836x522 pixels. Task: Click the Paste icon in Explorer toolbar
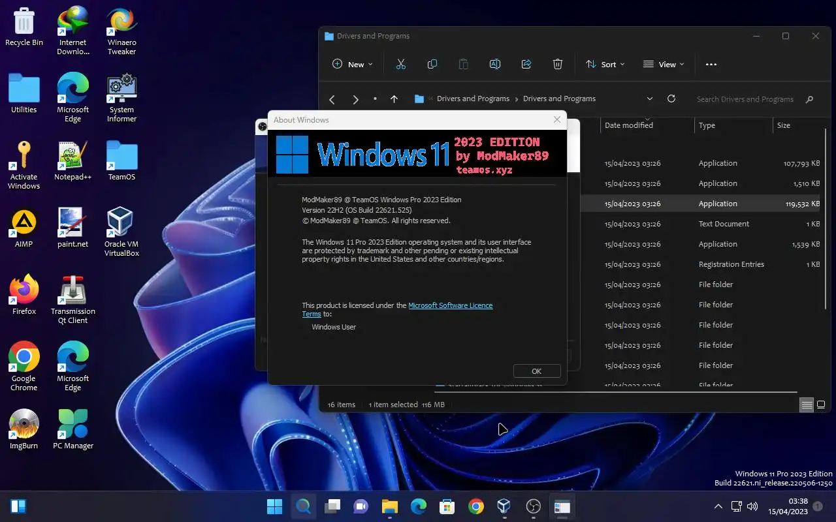(x=464, y=64)
